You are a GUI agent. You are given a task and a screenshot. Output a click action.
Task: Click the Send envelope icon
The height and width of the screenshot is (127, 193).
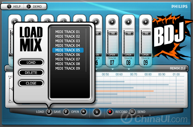(132, 112)
